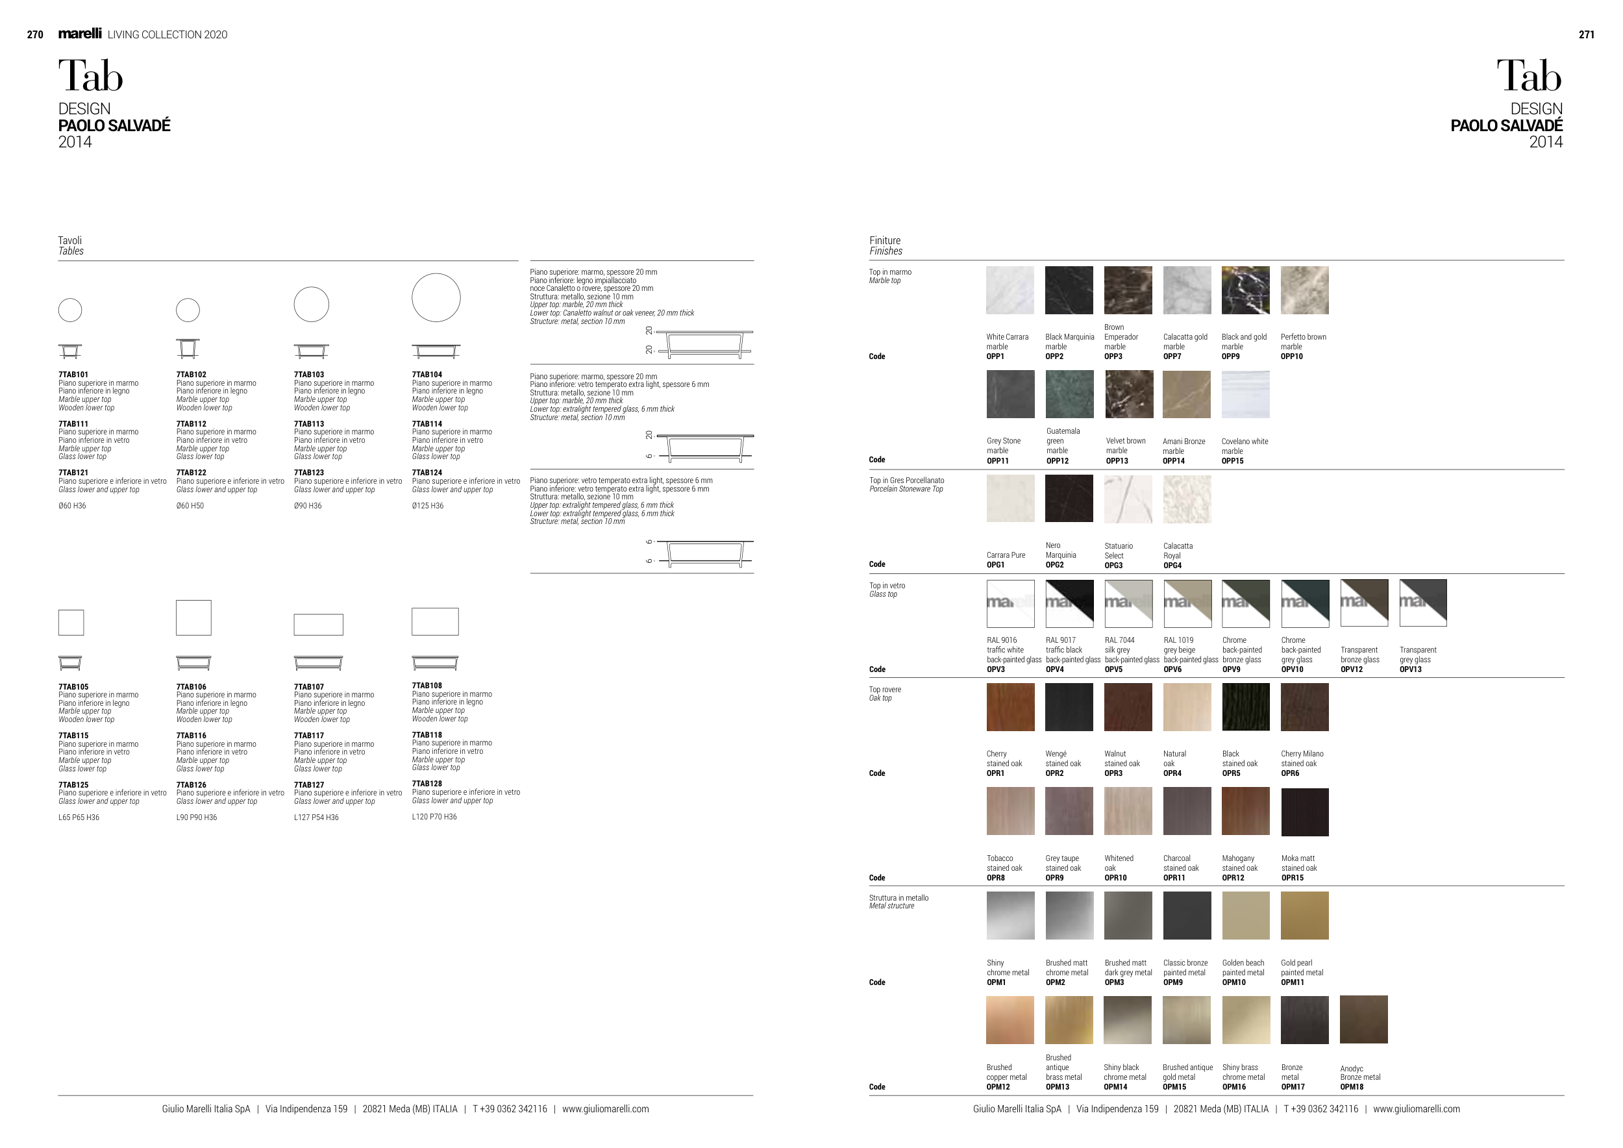The height and width of the screenshot is (1148, 1623).
Task: Click the marelli logo in the header
Action: 80,33
